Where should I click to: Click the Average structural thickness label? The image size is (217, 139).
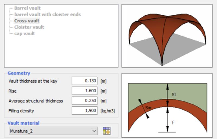(36, 101)
